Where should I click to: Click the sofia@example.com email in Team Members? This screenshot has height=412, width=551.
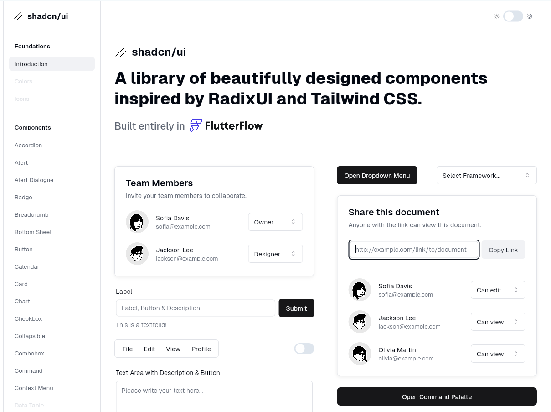pyautogui.click(x=183, y=226)
